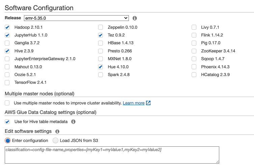Select the HBase 1.4.13 checkbox

101,43
